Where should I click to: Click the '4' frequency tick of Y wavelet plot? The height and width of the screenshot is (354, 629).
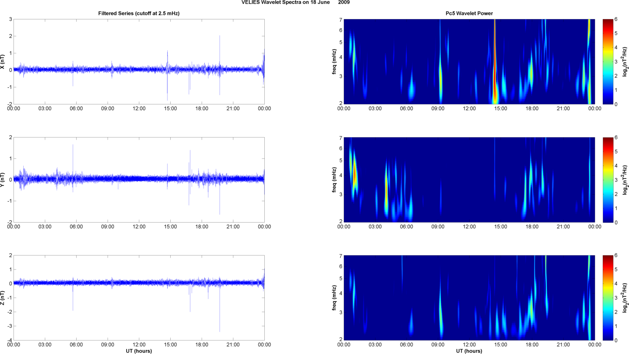(x=341, y=176)
